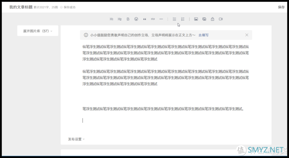Toggle bold text formatting
This screenshot has width=289, height=158.
pyautogui.click(x=128, y=19)
